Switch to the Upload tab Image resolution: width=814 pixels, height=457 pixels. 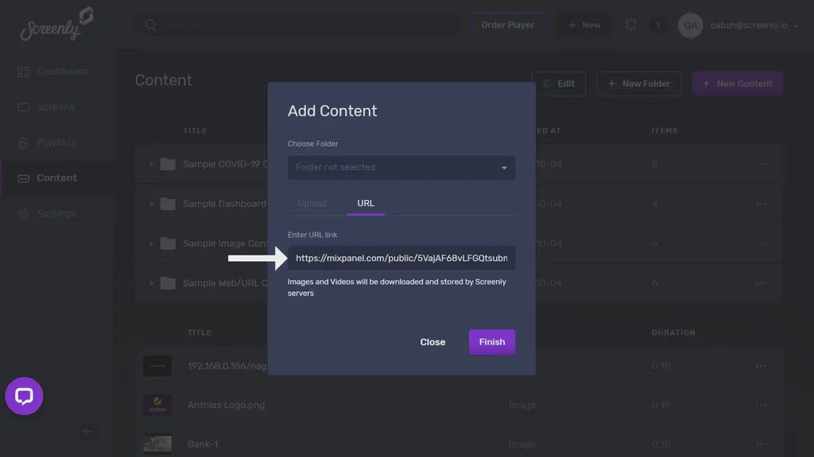(x=313, y=203)
